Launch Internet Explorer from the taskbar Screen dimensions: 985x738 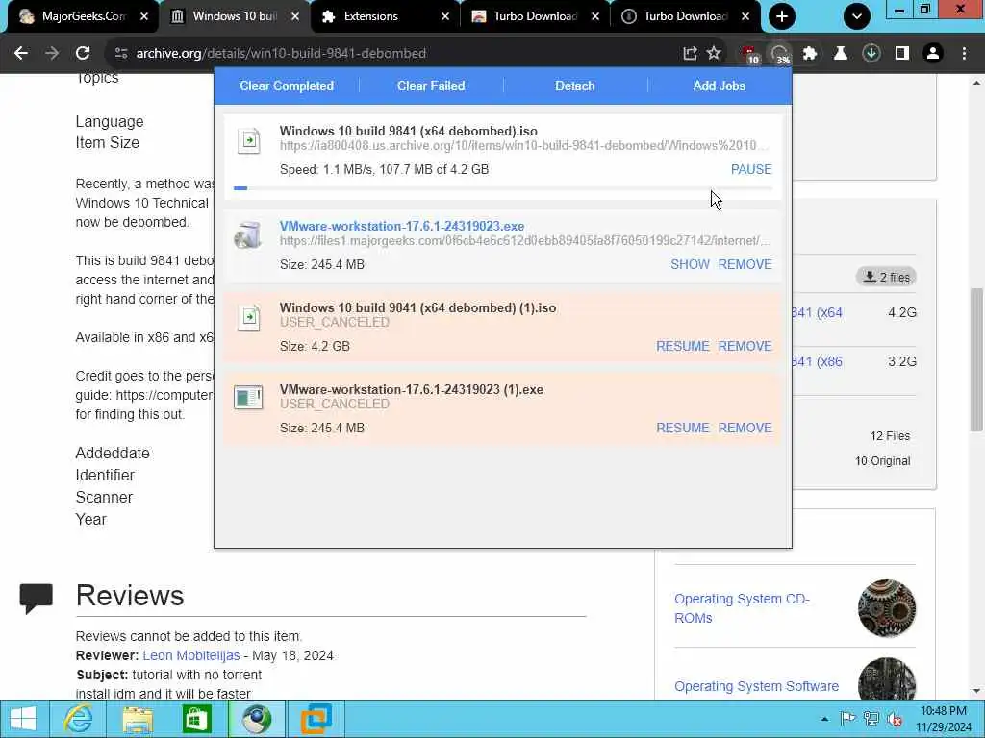[x=78, y=719]
